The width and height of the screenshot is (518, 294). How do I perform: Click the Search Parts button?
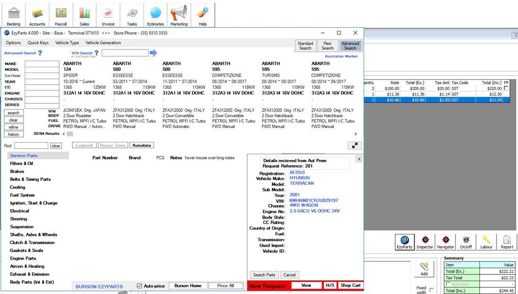point(265,275)
